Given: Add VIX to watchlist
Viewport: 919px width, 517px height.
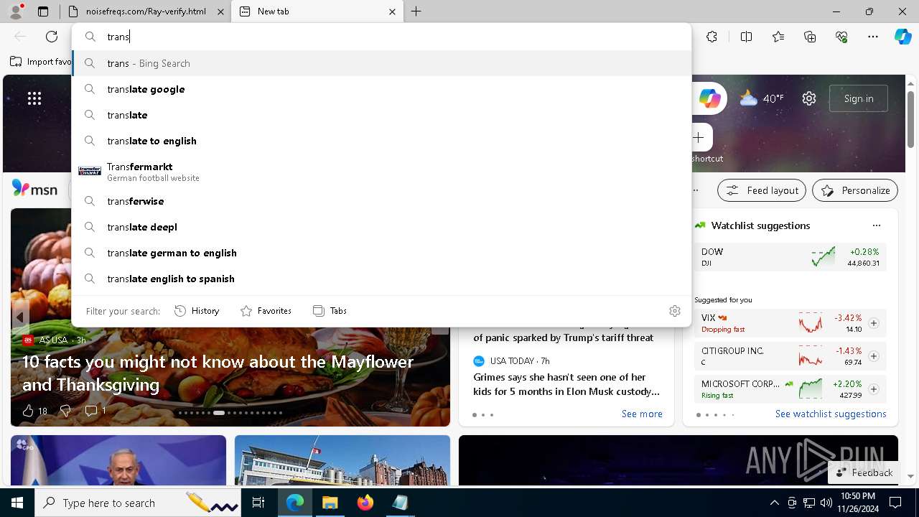Looking at the screenshot, I should click(x=874, y=323).
